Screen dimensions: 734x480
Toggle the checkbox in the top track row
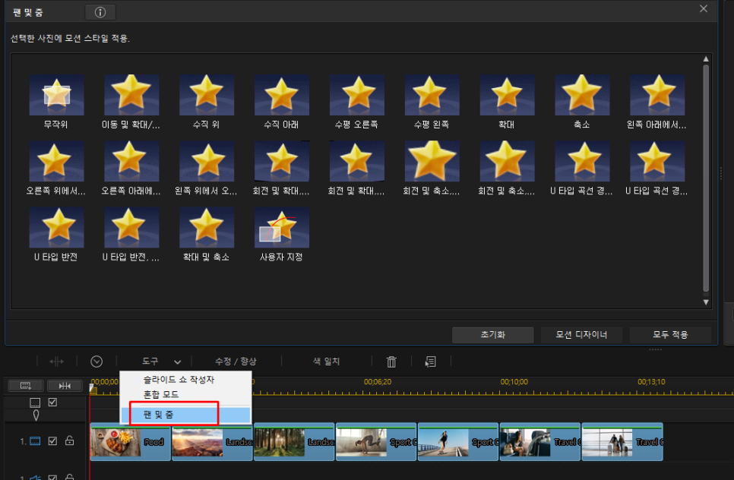pyautogui.click(x=52, y=403)
